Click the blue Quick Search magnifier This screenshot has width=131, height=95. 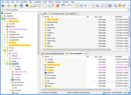[115, 6]
